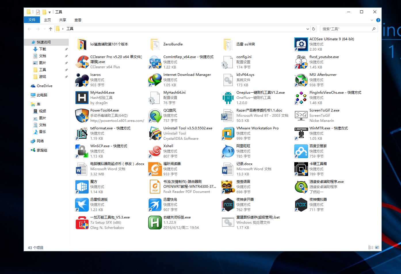This screenshot has width=401, height=274.
Task: Click the Internet Download Manager icon
Action: [155, 80]
